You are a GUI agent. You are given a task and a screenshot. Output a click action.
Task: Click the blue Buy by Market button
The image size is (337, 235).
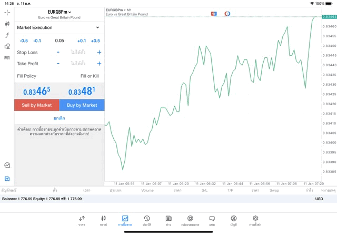pos(82,105)
